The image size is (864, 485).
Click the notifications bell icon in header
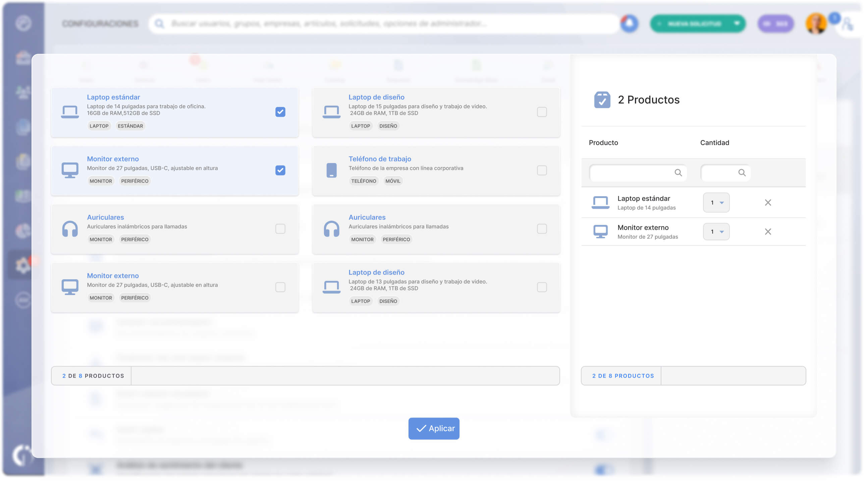click(629, 23)
